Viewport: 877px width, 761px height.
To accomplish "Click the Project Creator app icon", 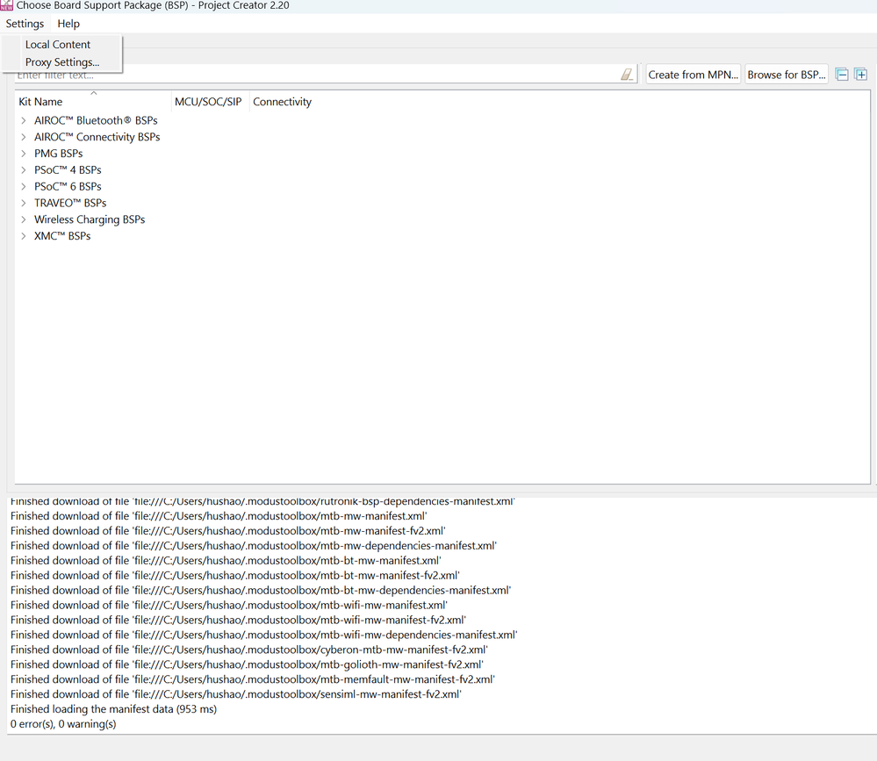I will (7, 5).
